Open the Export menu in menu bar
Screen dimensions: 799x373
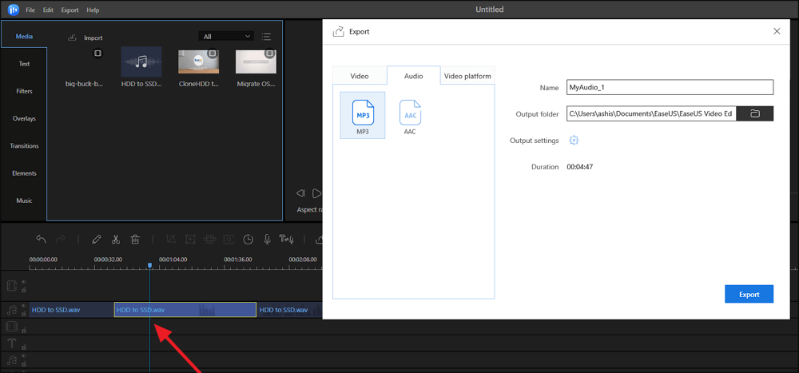tap(70, 10)
